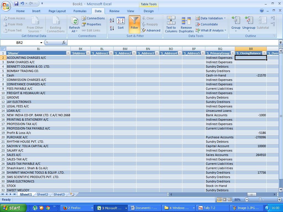This screenshot has width=283, height=212.
Task: Click the Subtotal icon
Action: tap(262, 24)
